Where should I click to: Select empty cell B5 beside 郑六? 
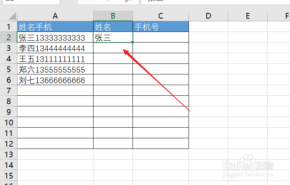(113, 69)
